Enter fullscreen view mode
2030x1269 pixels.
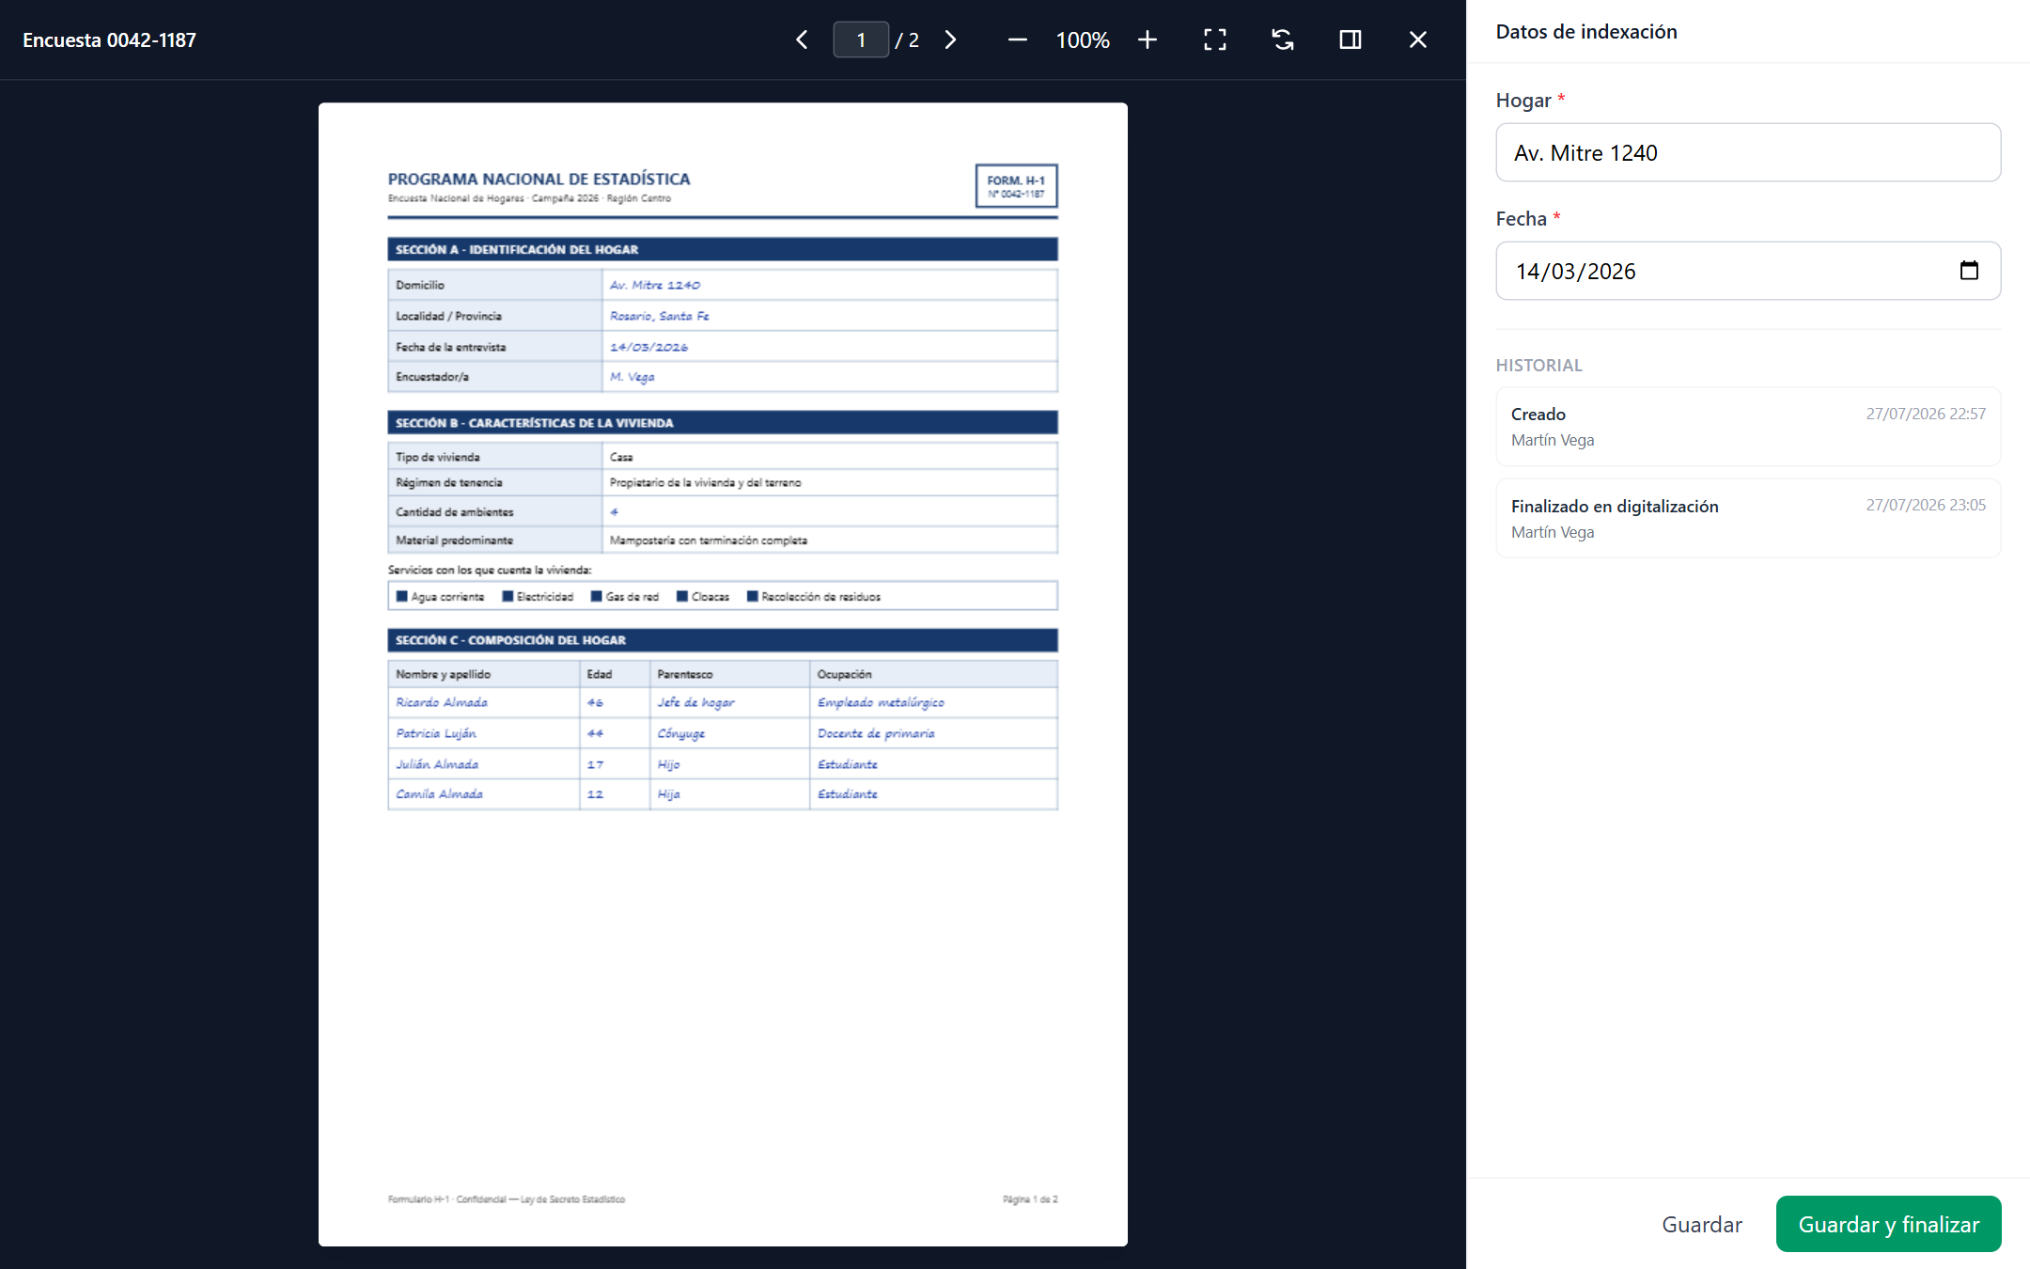coord(1215,39)
